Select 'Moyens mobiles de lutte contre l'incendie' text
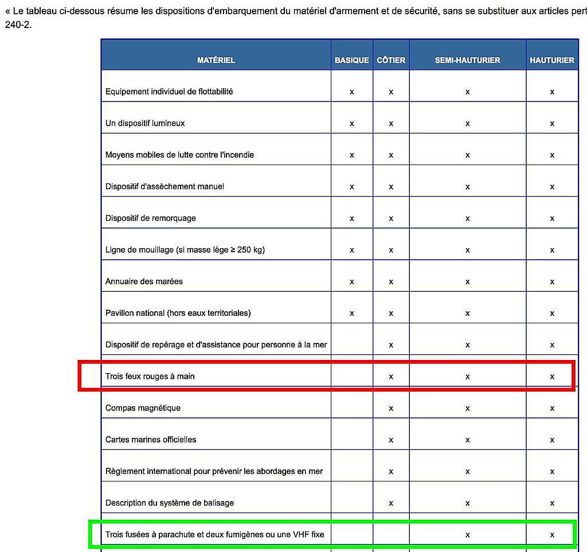Screen dimensions: 587x552 pos(179,155)
